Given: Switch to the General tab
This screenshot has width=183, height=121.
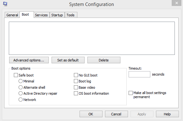Looking at the screenshot, I should 12,15.
